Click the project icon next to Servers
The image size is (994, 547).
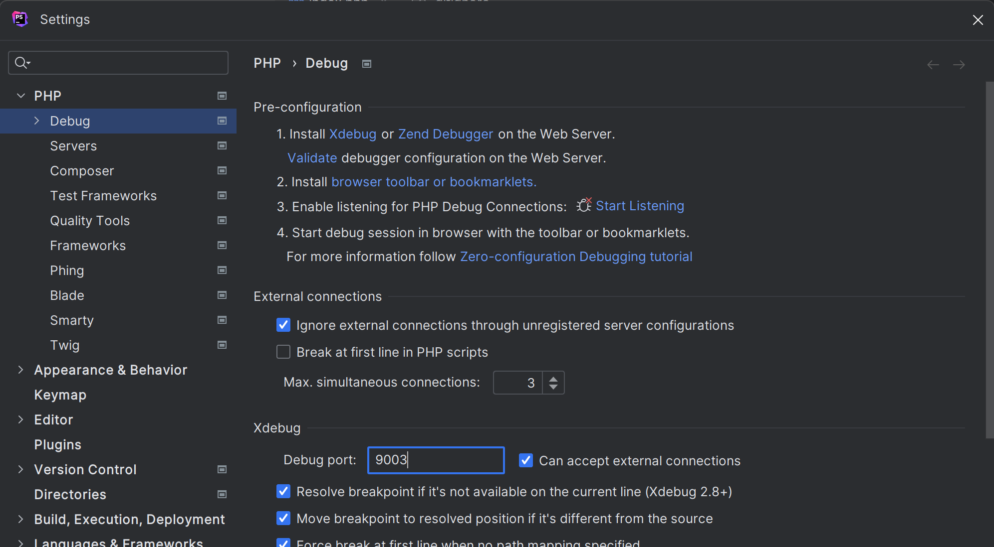(x=222, y=145)
